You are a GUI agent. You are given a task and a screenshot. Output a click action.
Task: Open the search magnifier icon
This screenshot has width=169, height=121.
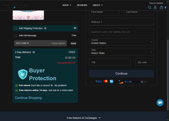(x=149, y=7)
